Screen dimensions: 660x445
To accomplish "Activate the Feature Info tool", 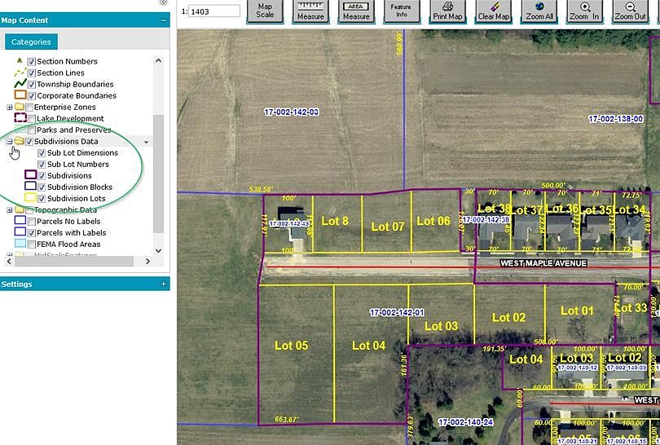I will (402, 11).
